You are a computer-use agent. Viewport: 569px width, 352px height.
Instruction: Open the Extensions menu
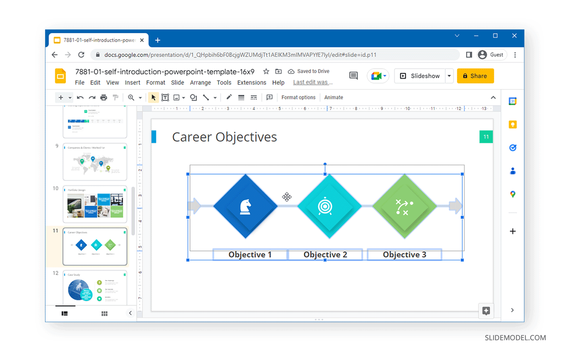click(251, 82)
